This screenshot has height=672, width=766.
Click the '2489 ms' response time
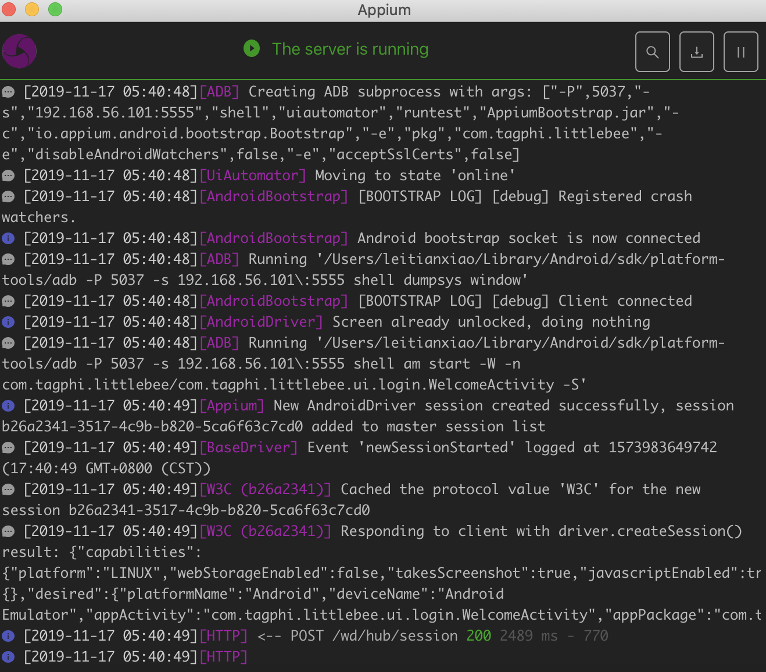click(529, 636)
